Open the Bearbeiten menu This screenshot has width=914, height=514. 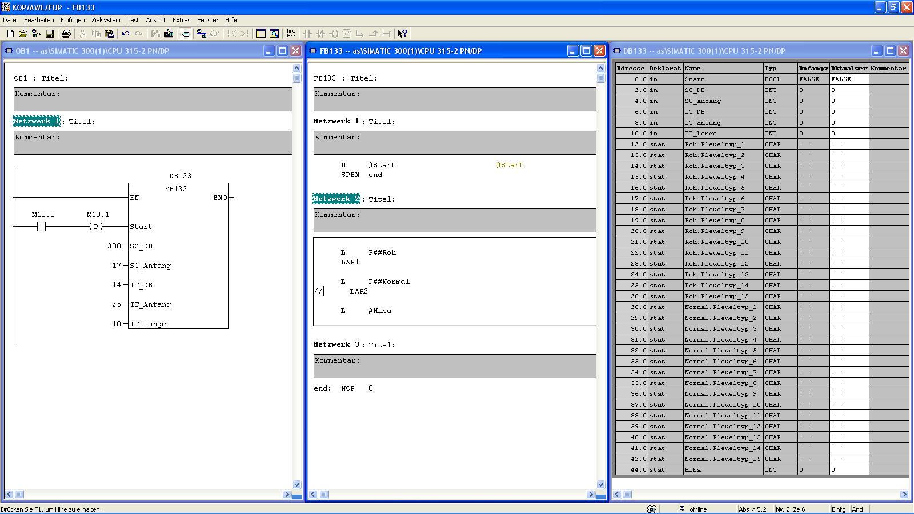(39, 20)
